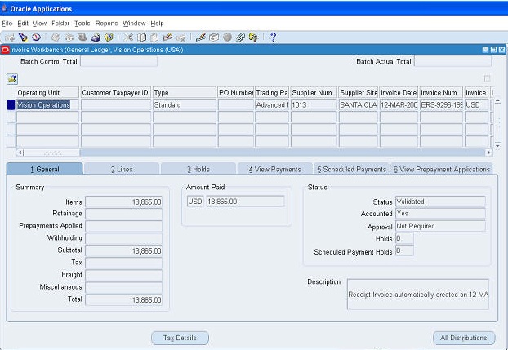Click the Retainage field
The image size is (508, 350).
click(x=124, y=214)
